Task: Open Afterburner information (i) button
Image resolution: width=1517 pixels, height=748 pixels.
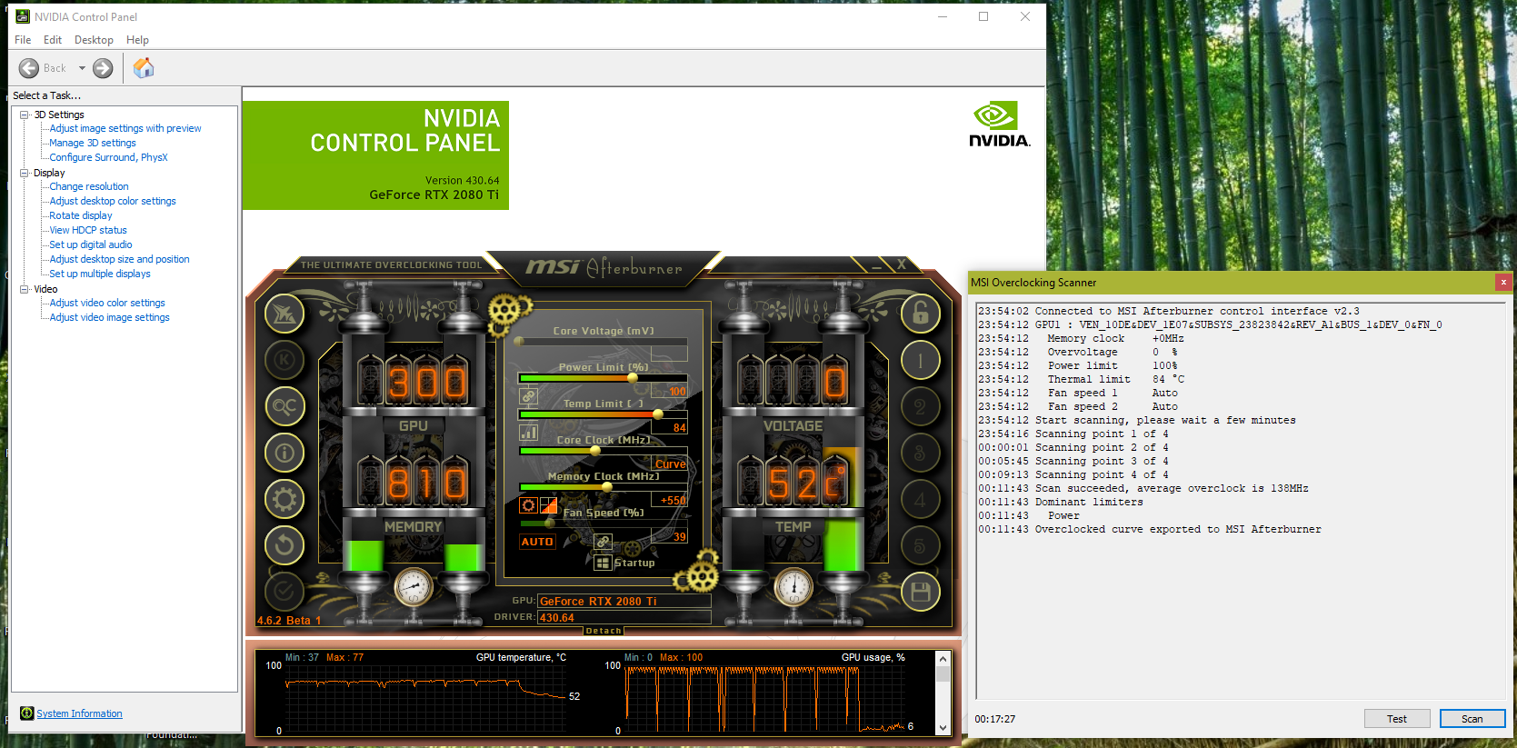Action: (x=284, y=452)
